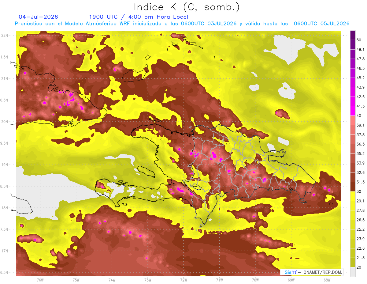Click the title "Indice K (C, somb.)"
The image size is (367, 284).
coord(187,7)
